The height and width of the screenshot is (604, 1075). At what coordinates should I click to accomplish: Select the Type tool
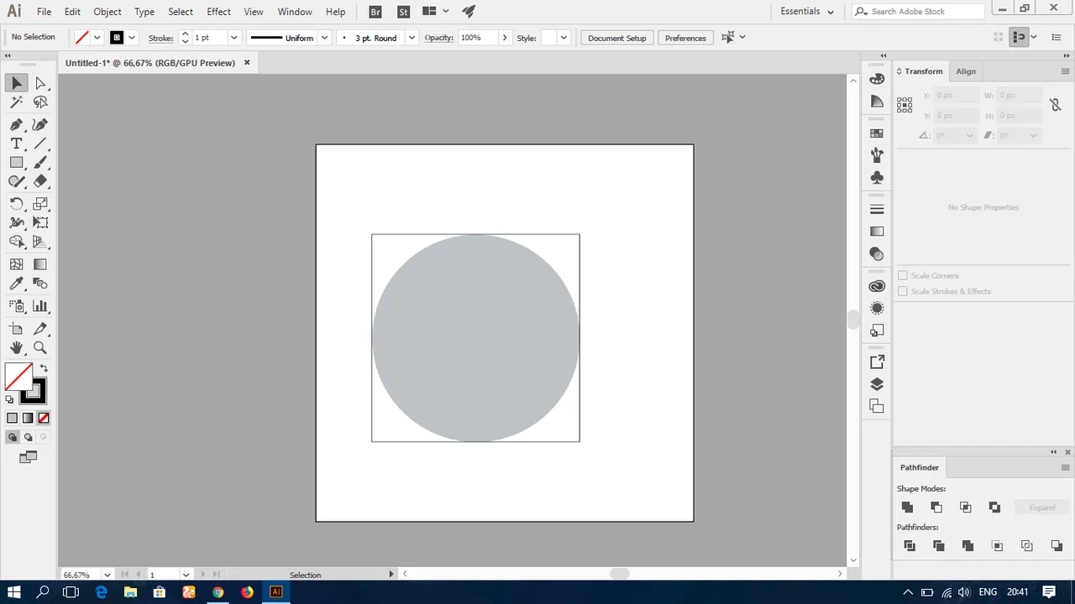[17, 143]
